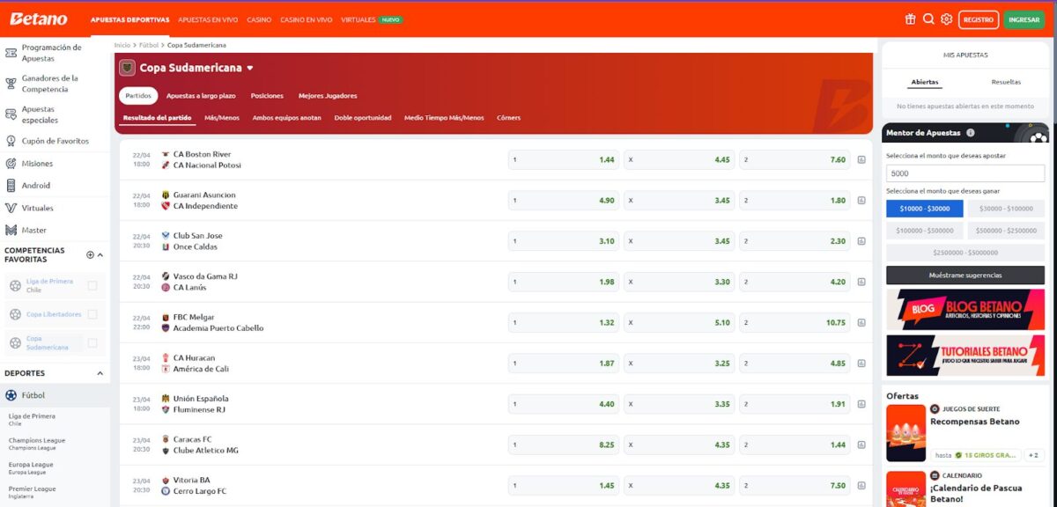This screenshot has height=507, width=1057.
Task: Open the Virtuales sidebar icon
Action: point(11,208)
